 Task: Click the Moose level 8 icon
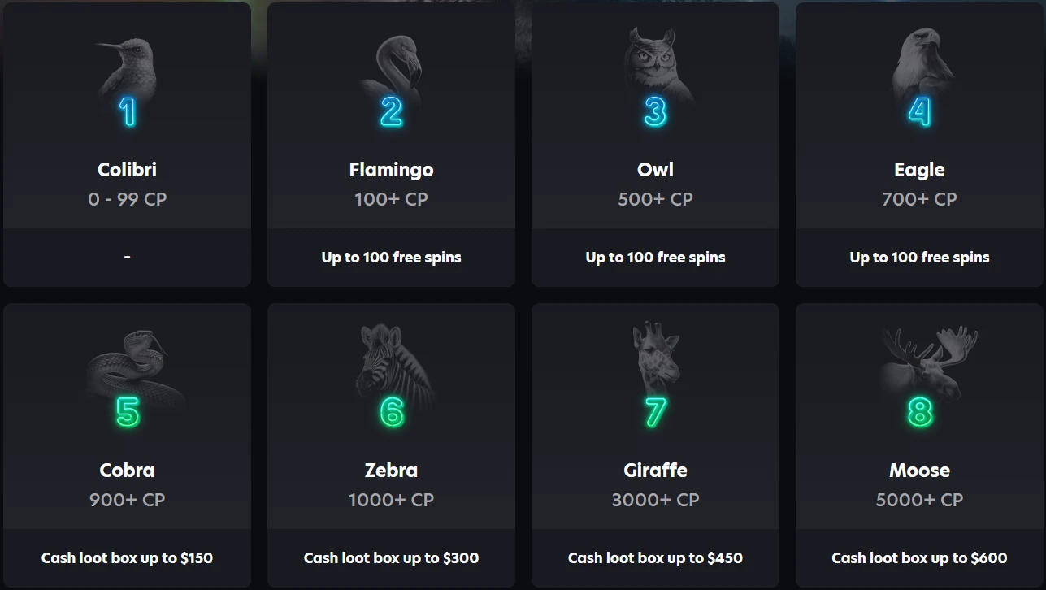coord(919,384)
